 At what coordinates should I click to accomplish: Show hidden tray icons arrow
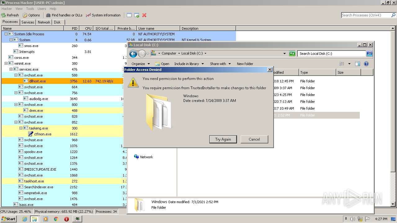pos(346,219)
